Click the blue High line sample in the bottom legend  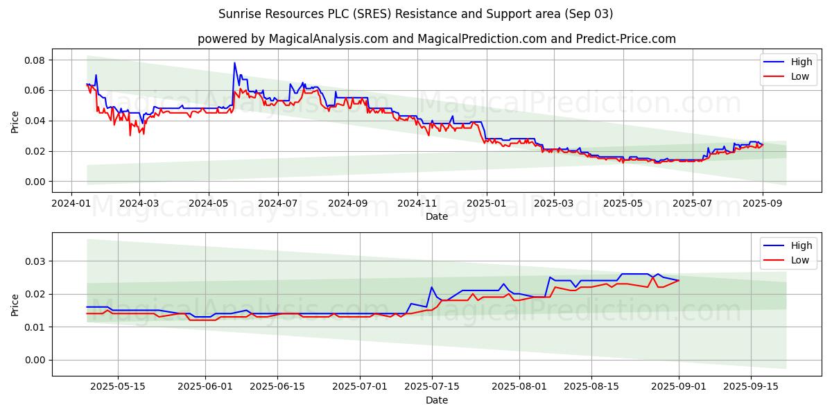point(774,246)
